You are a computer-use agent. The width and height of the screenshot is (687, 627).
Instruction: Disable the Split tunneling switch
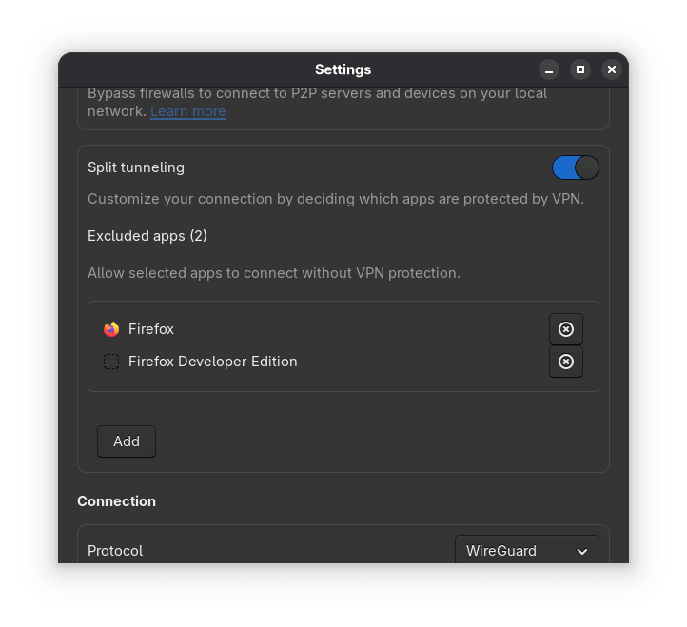(x=576, y=167)
